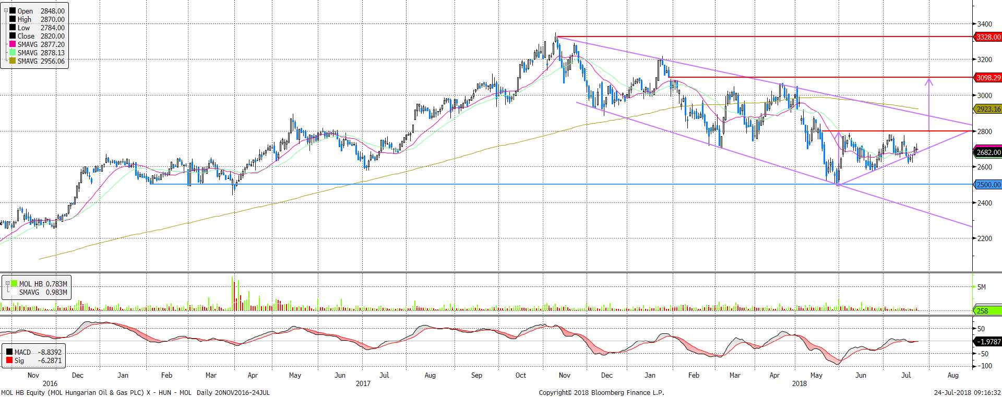Click the red 3328.00 price level tag

(x=988, y=37)
